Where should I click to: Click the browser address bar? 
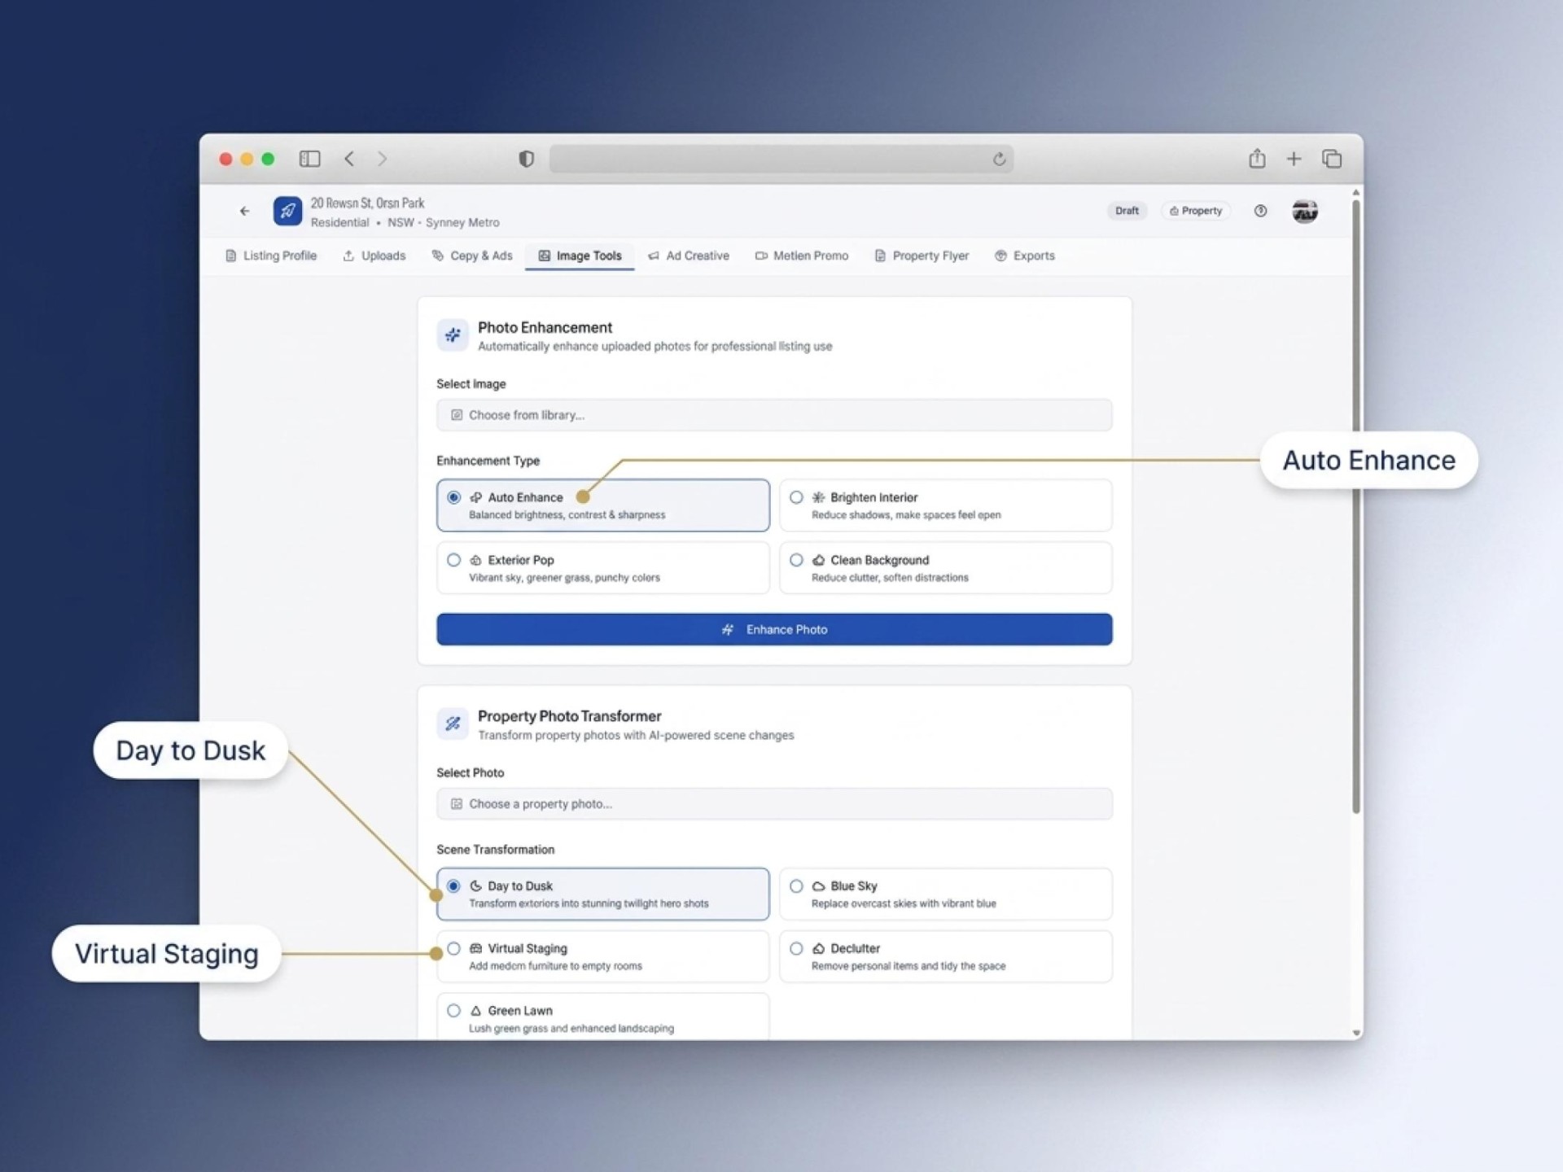tap(781, 159)
